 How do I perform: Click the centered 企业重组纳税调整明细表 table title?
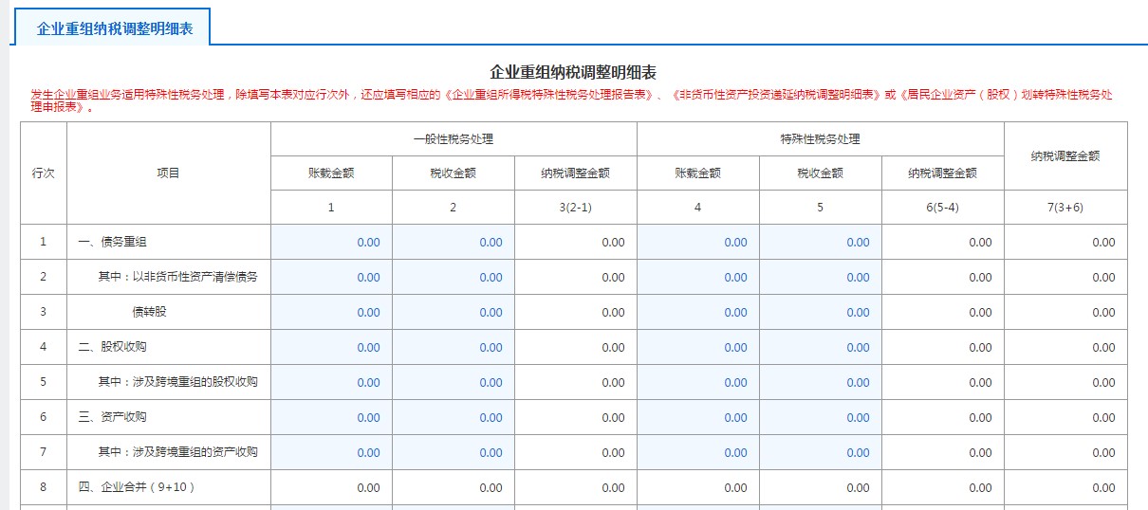(573, 73)
